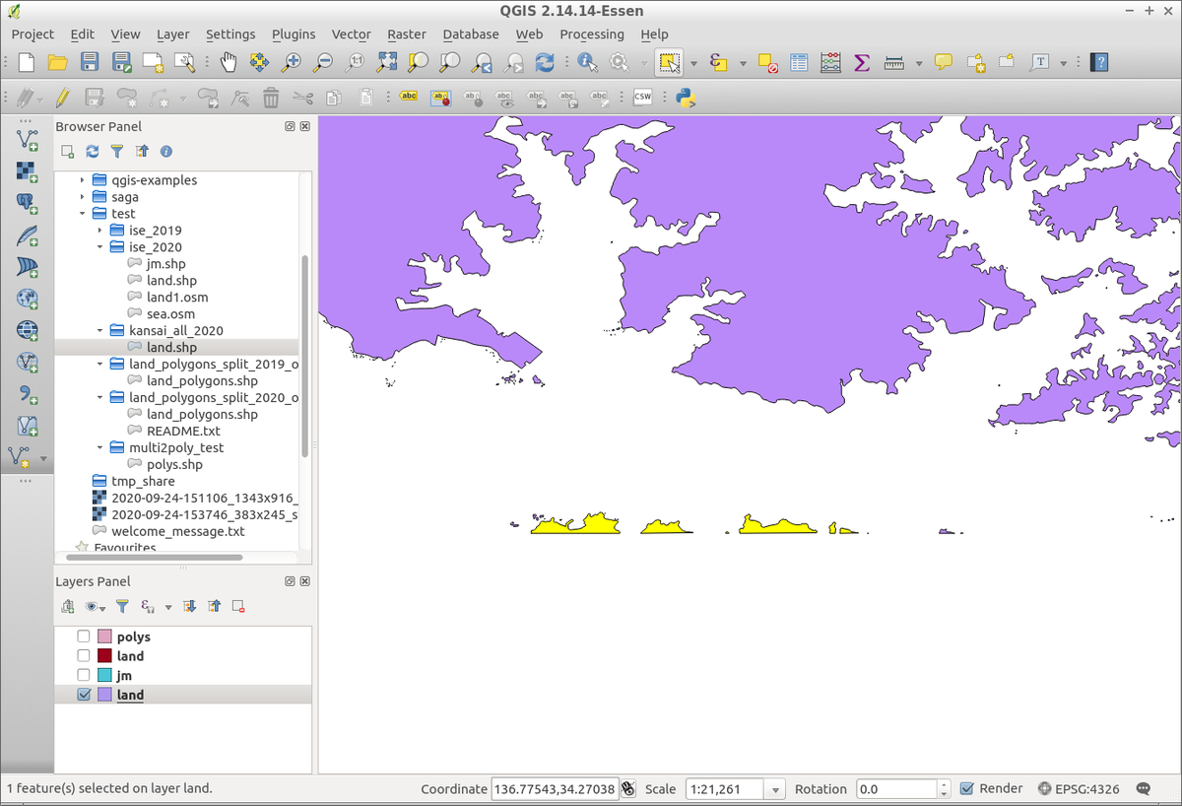The image size is (1182, 806).
Task: Activate the Zoom In magnifier tool
Action: pos(292,62)
